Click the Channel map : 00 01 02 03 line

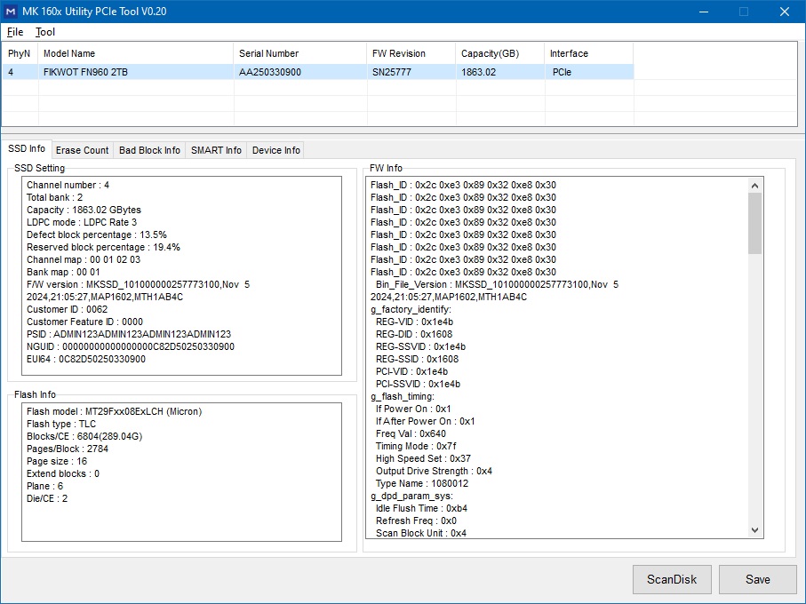[x=84, y=259]
